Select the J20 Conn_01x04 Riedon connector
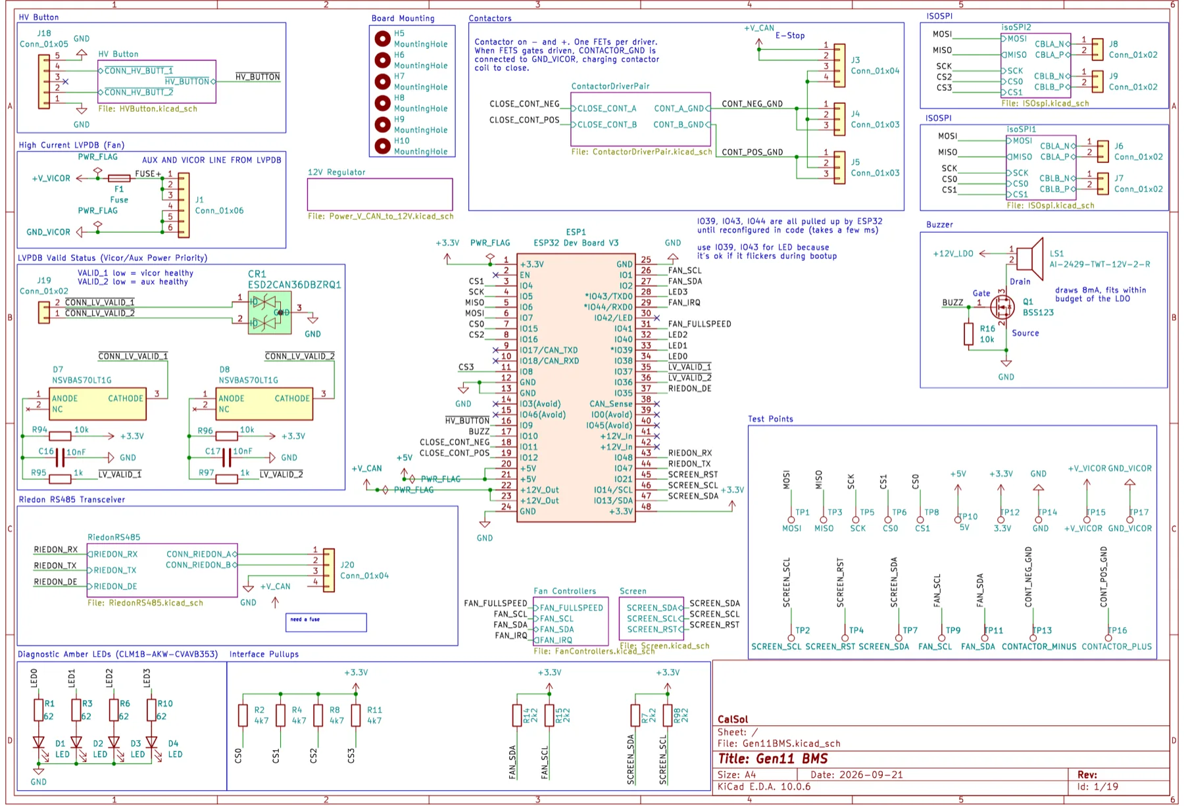1184x806 pixels. click(329, 571)
